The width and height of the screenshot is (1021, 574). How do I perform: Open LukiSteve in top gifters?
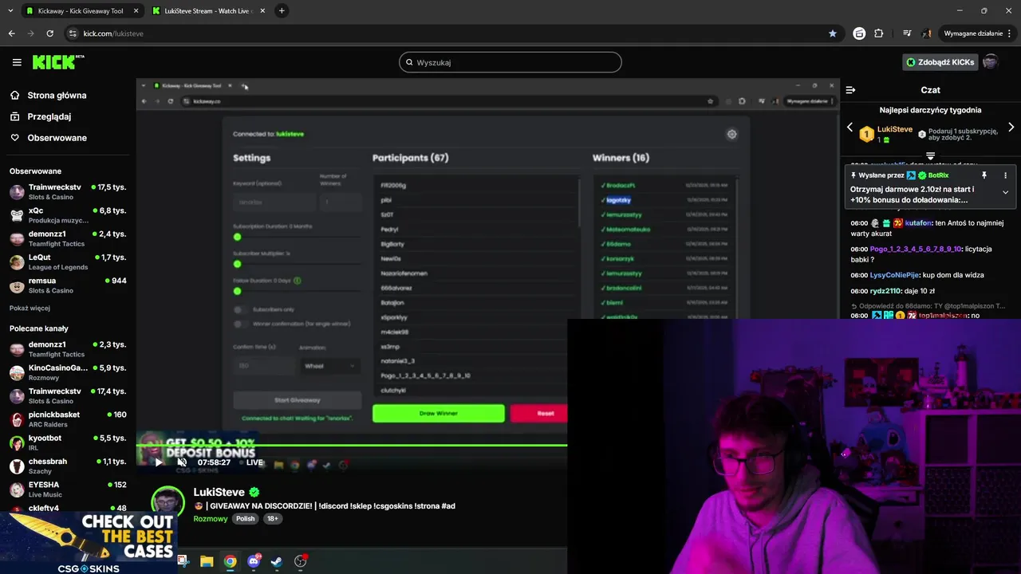(x=894, y=129)
